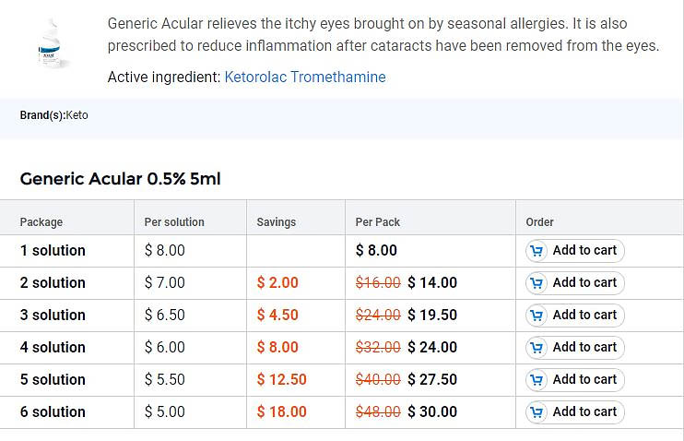Viewport: 684px width, 441px height.
Task: Add the $24.00 pack to cart
Action: [575, 348]
